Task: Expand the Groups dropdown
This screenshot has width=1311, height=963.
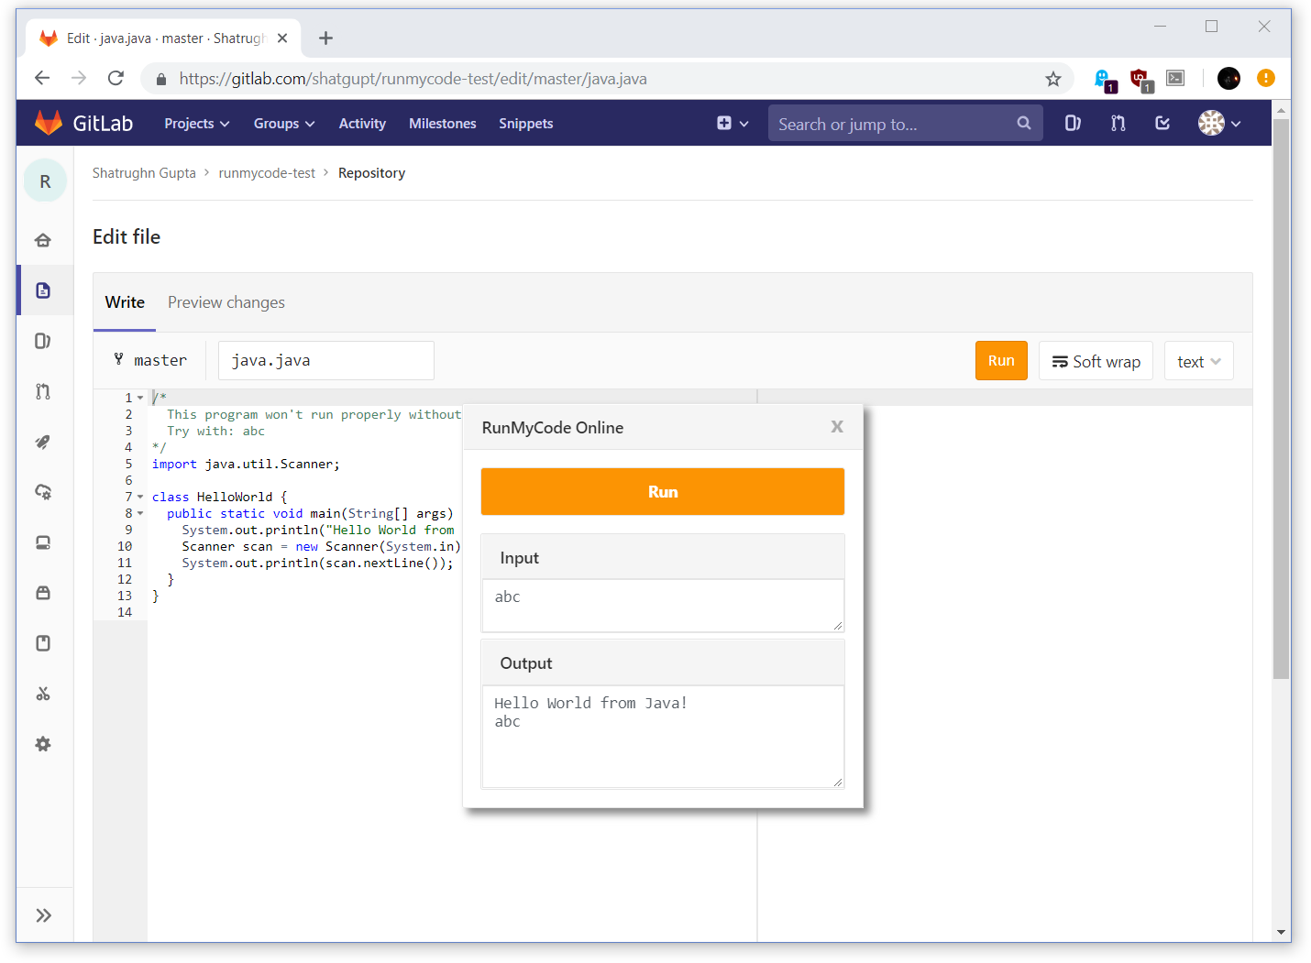Action: coord(284,123)
